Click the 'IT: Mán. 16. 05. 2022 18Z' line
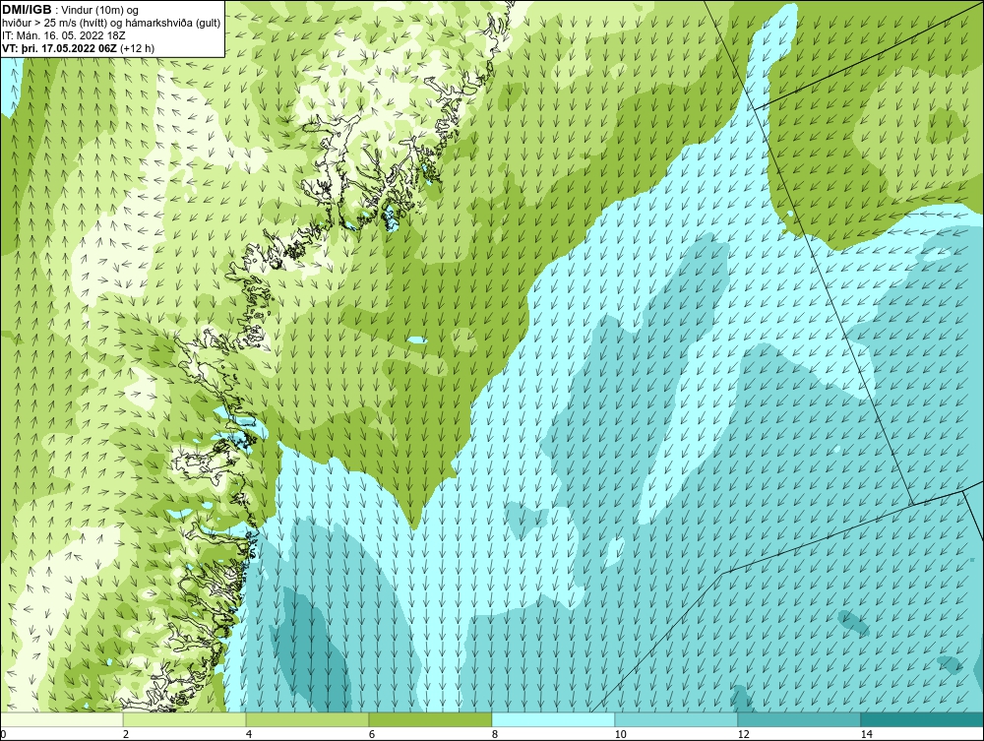Viewport: 984px width, 741px height. (x=64, y=35)
